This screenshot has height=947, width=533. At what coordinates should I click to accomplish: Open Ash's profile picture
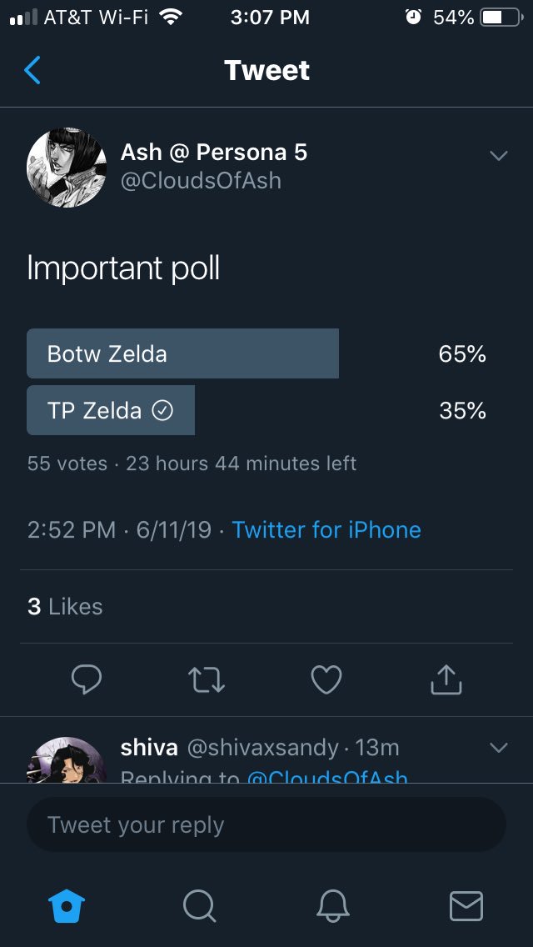click(x=67, y=168)
